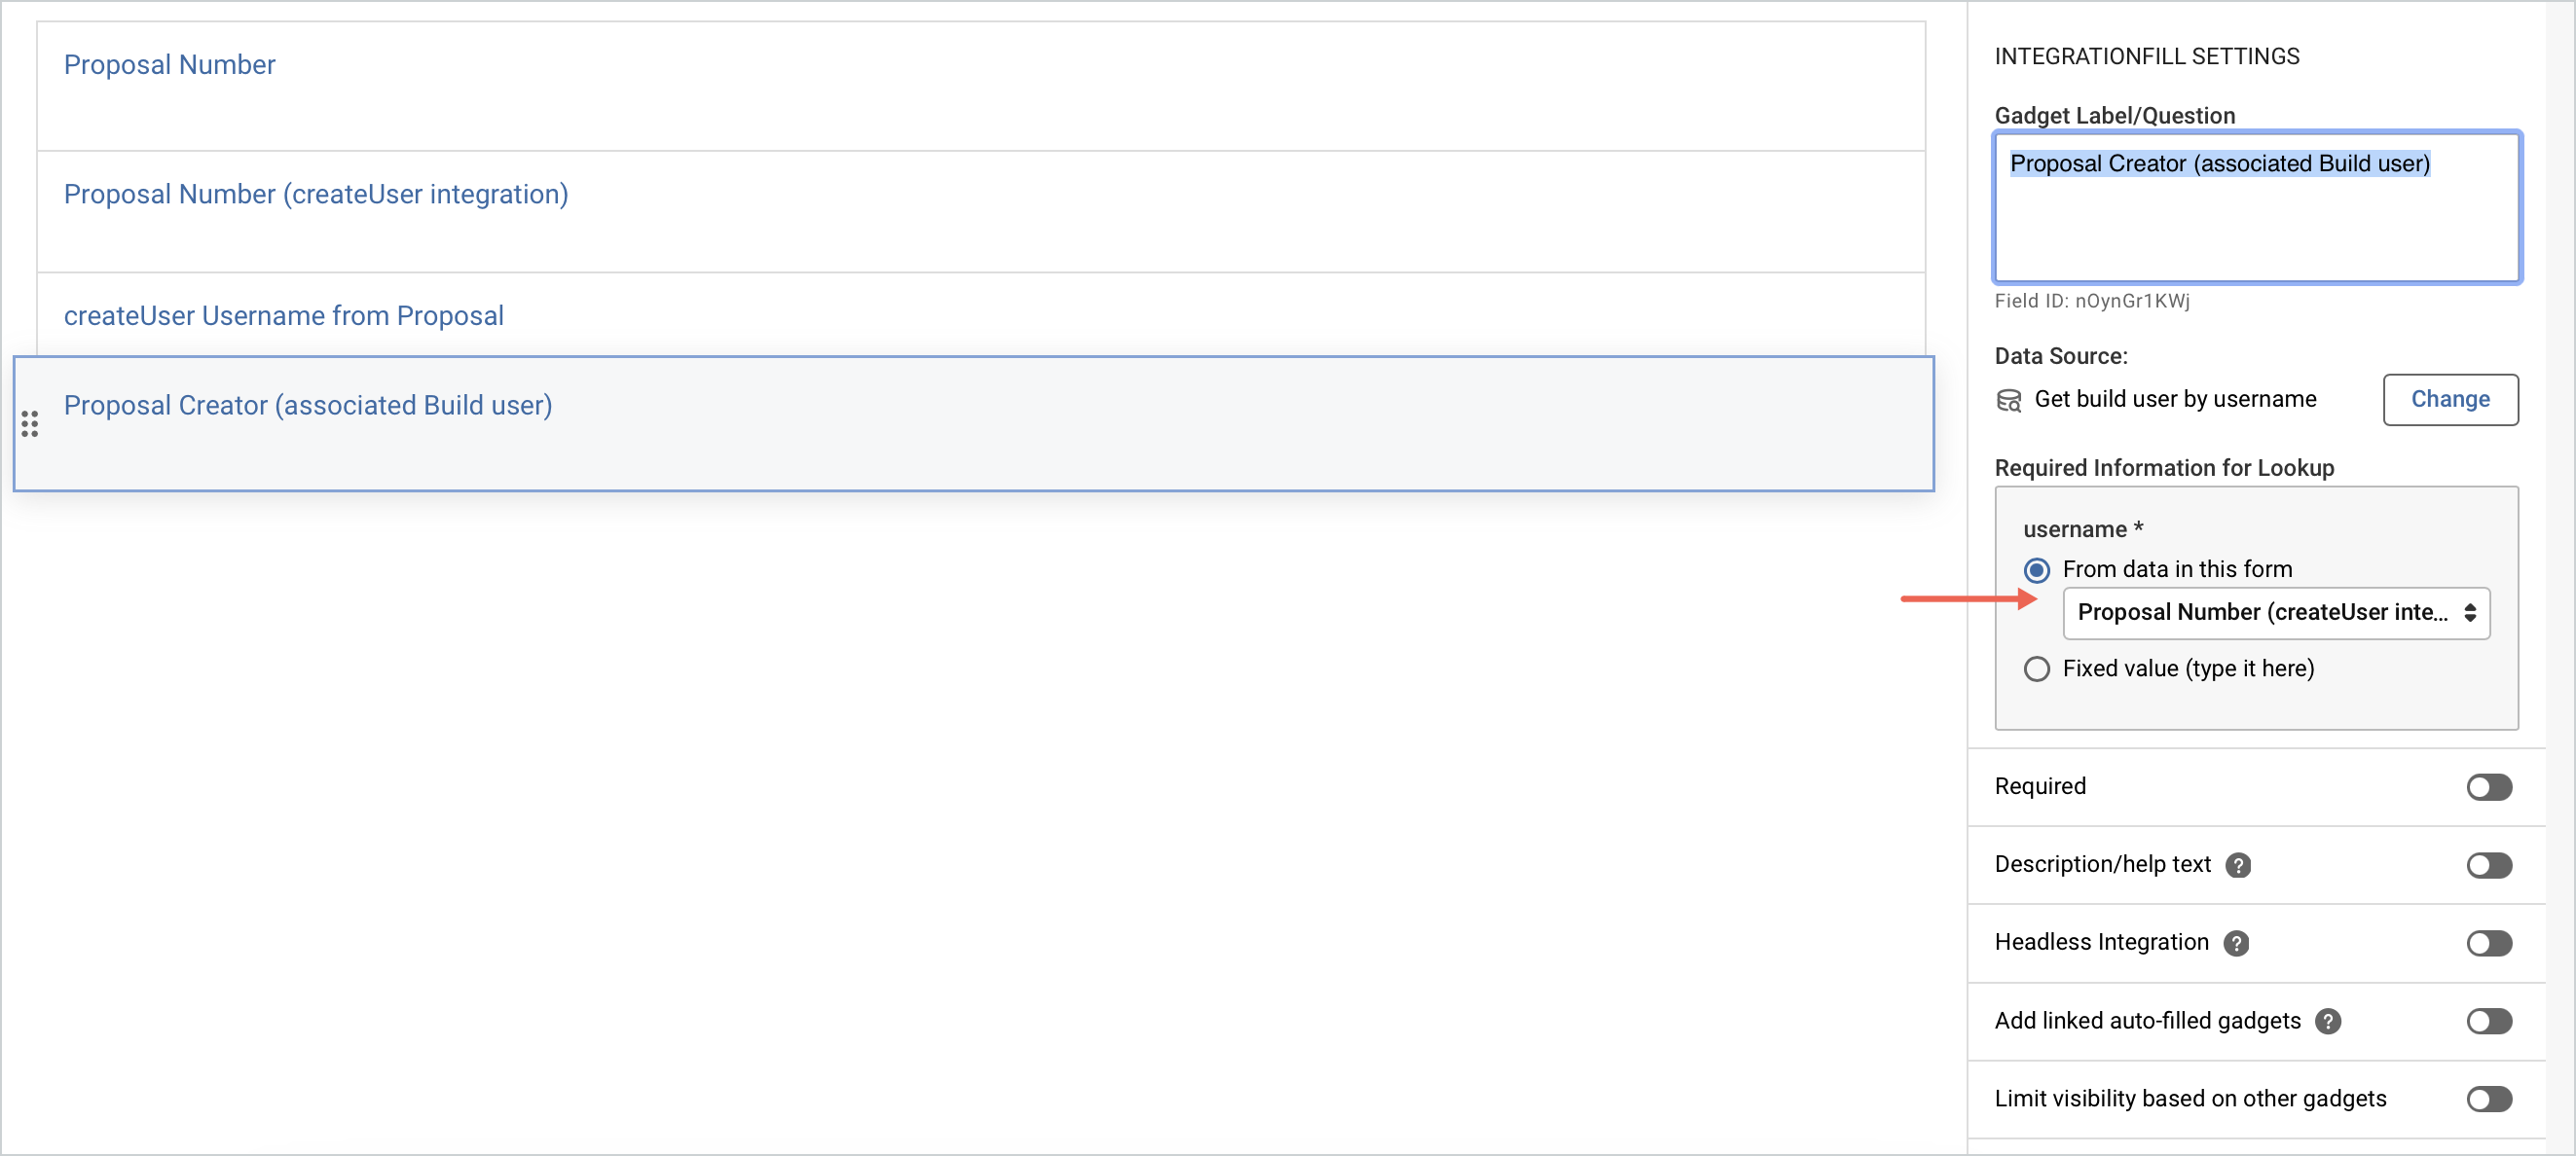Turn on the Headless Integration toggle
The height and width of the screenshot is (1156, 2576).
click(2489, 943)
